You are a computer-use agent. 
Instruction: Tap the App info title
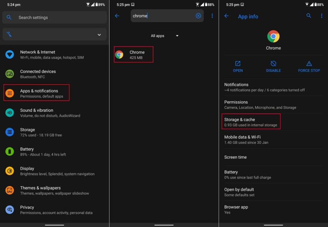248,16
